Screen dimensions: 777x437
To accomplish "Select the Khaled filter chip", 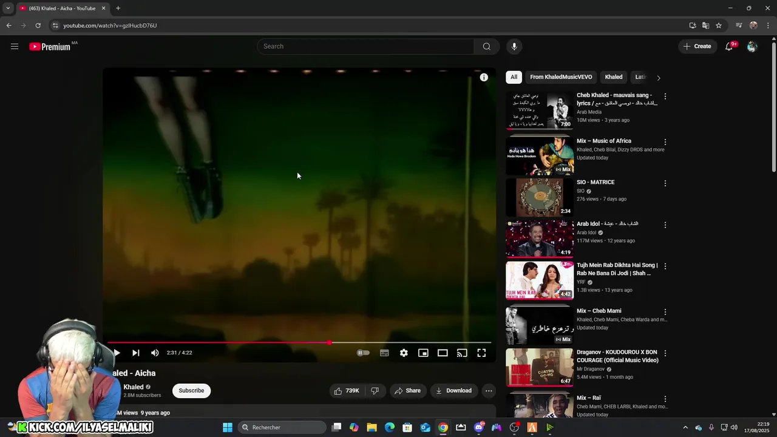I will pos(614,77).
